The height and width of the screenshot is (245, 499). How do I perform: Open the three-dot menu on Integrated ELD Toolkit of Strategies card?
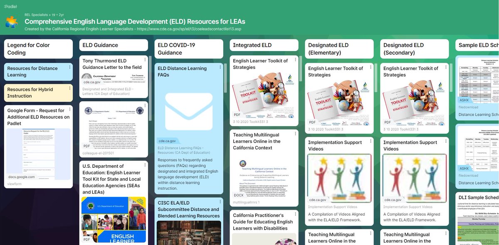point(295,61)
